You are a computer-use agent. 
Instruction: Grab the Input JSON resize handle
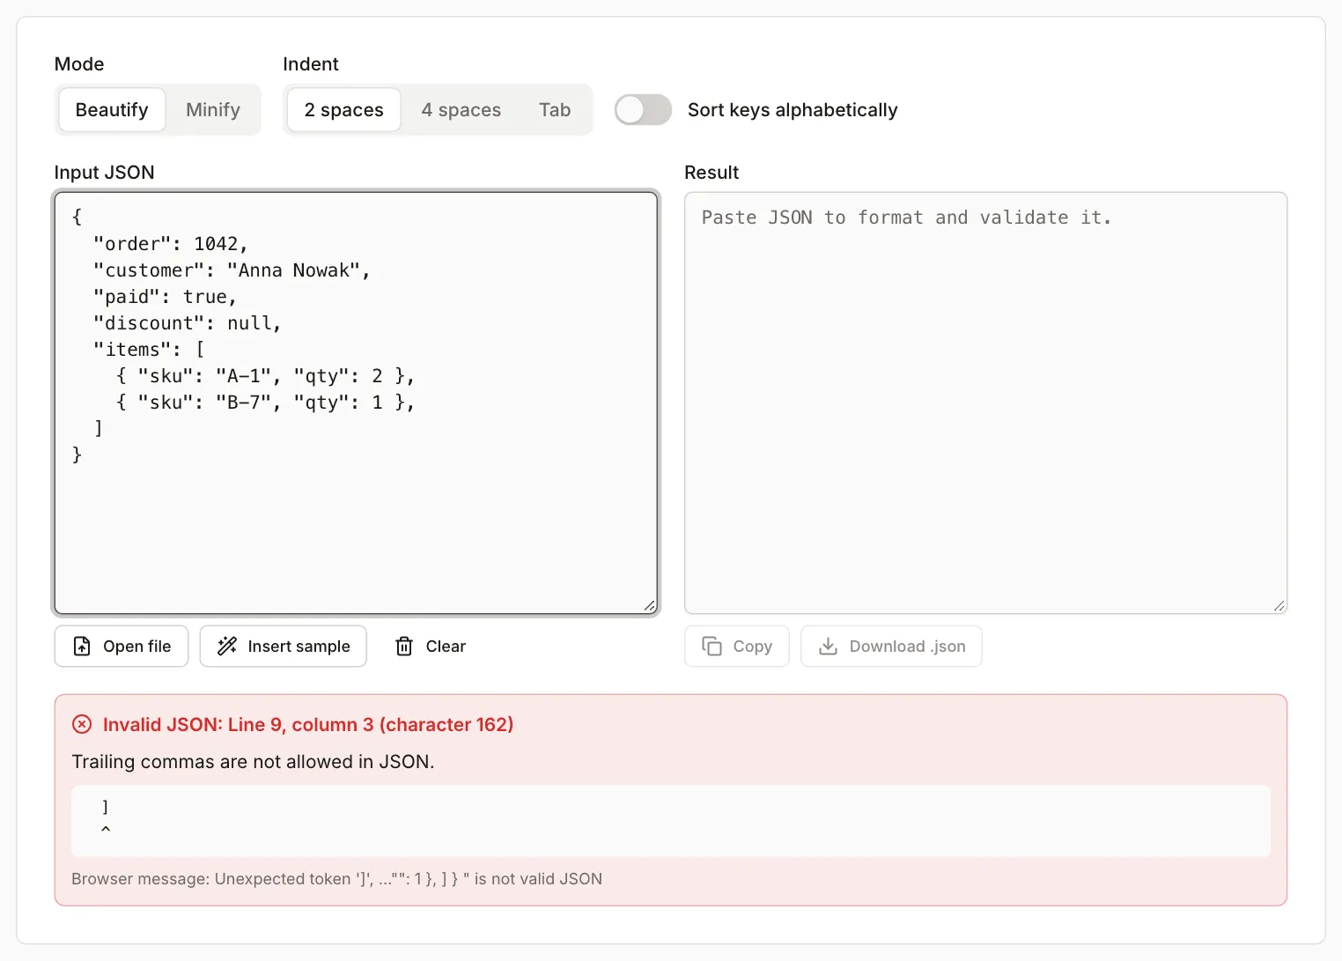point(649,605)
